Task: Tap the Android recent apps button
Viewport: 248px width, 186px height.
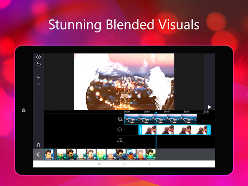Action: 99,164
